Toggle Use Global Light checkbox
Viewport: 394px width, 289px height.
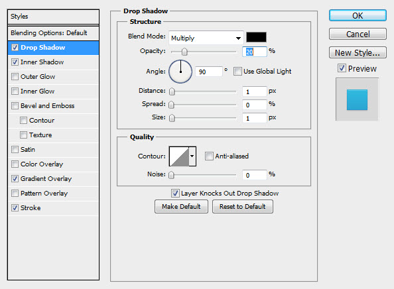tap(237, 72)
